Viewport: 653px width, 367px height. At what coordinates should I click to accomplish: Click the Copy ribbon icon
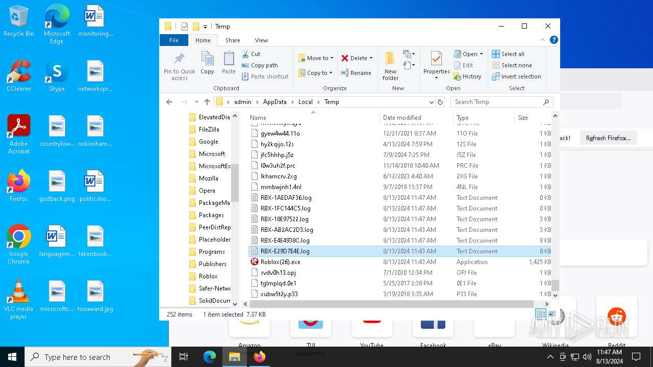pyautogui.click(x=207, y=63)
